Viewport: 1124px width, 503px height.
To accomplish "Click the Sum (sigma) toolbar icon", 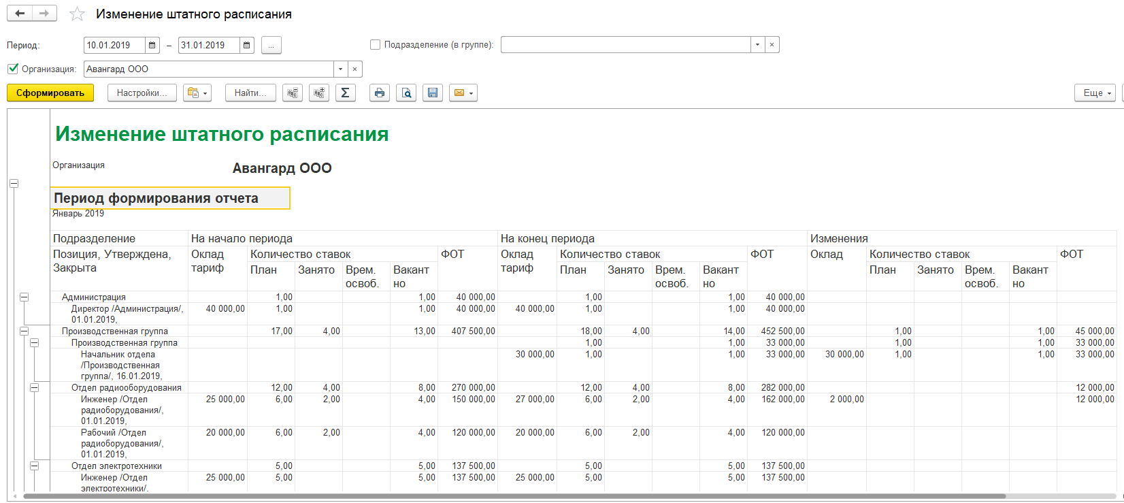I will click(x=345, y=93).
